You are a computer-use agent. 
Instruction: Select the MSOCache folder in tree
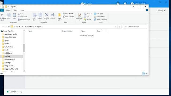coord(8,53)
